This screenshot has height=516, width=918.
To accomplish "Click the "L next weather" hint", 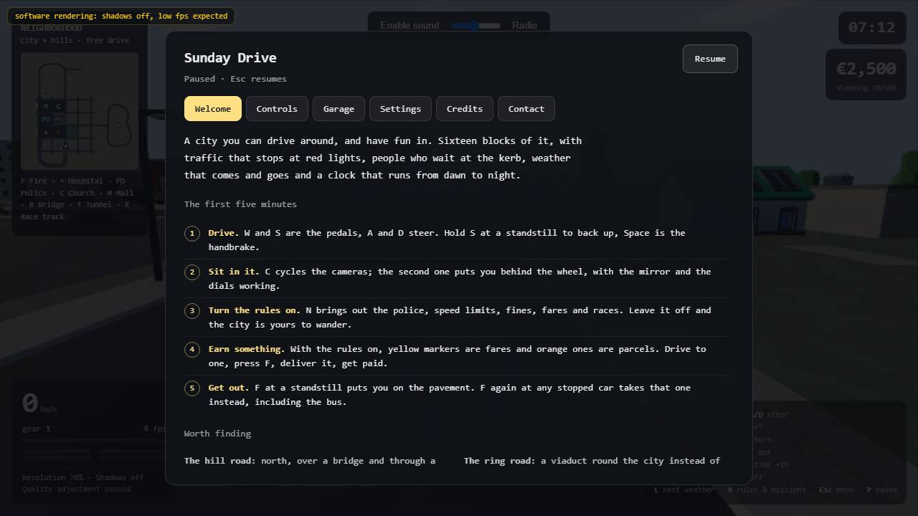I will 684,490.
